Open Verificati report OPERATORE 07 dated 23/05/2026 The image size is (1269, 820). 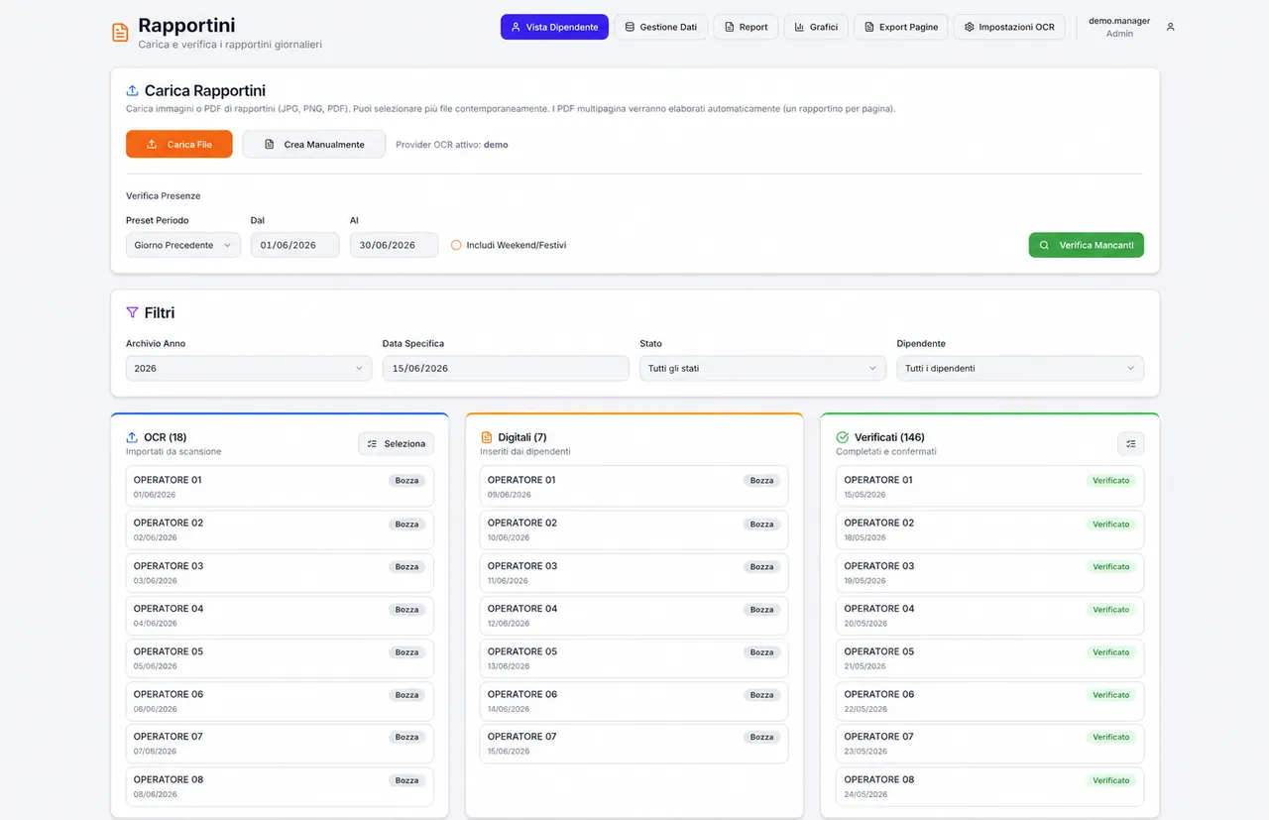pyautogui.click(x=989, y=743)
